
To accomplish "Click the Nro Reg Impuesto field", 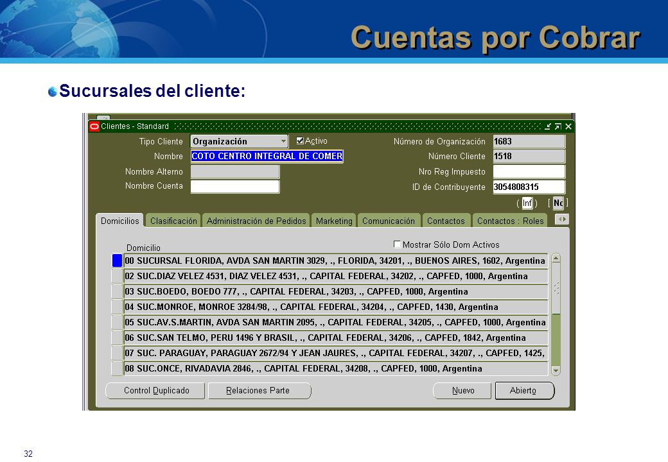I will point(529,171).
